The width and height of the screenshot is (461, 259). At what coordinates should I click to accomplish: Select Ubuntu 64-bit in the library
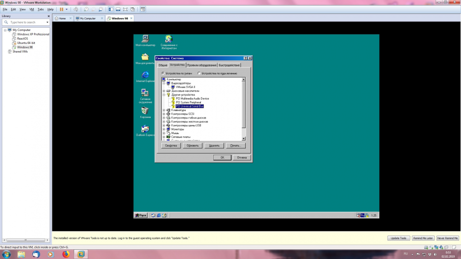[26, 43]
